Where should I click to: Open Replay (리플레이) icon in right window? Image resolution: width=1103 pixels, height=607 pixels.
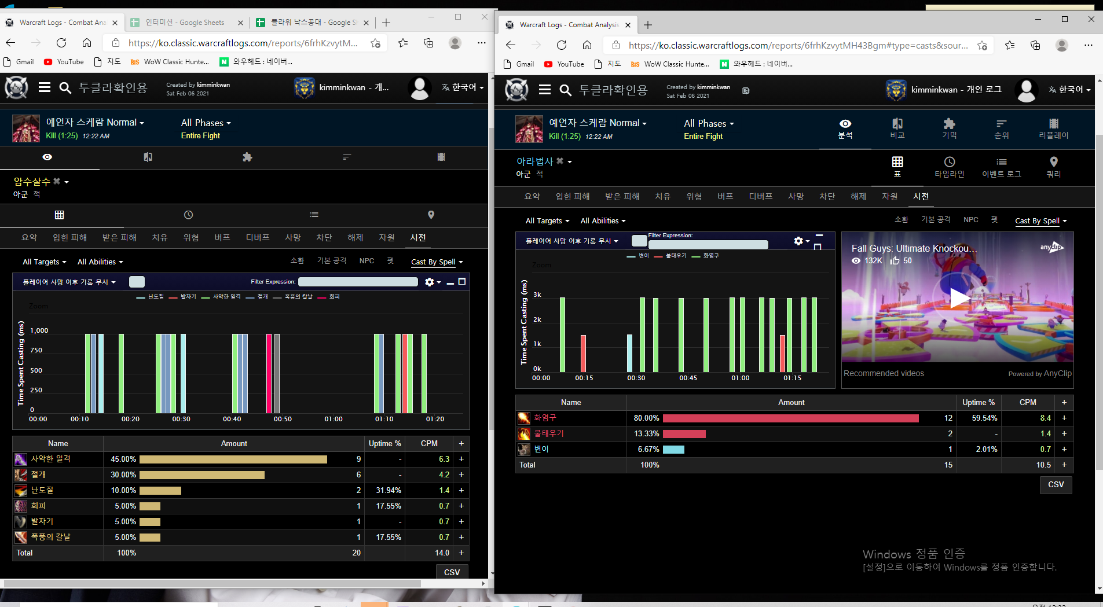point(1054,128)
